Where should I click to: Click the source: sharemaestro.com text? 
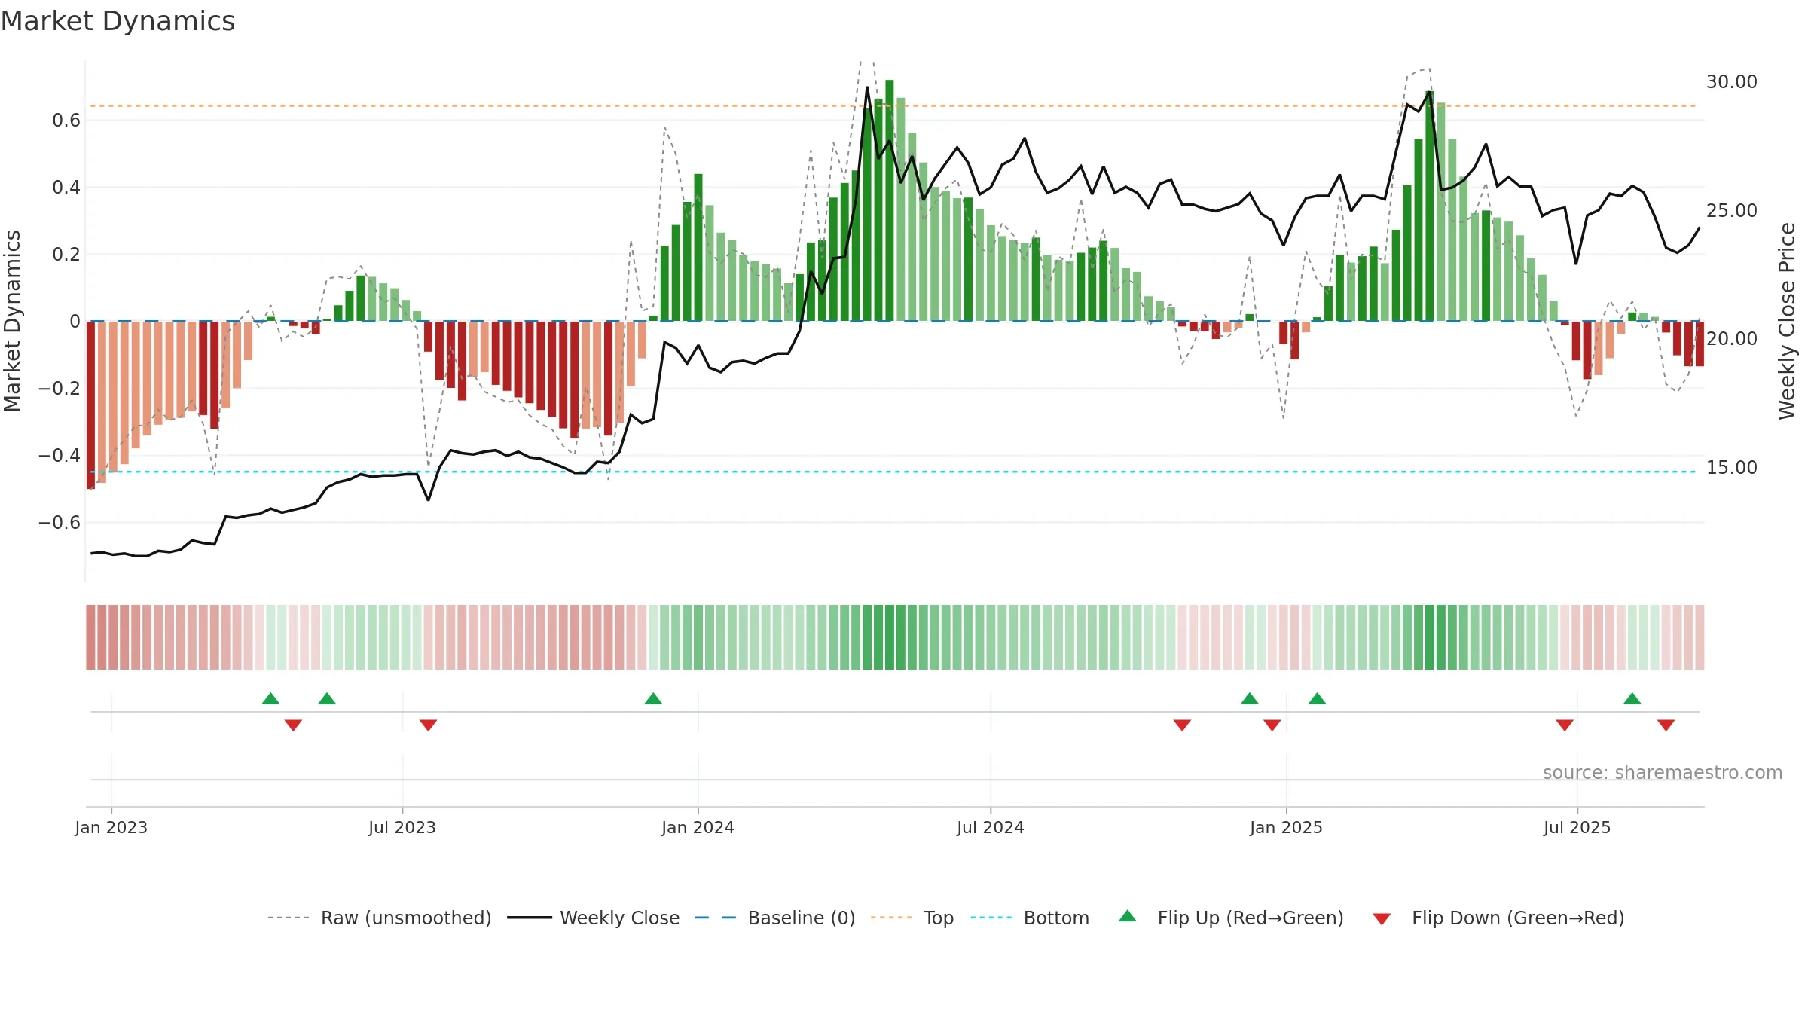point(1663,772)
